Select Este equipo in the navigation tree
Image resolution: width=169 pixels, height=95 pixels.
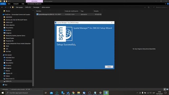[x=8, y=55]
